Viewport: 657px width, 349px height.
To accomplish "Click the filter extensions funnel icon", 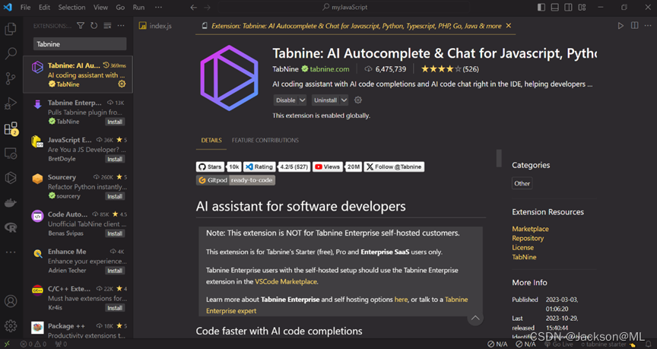I will pyautogui.click(x=81, y=26).
